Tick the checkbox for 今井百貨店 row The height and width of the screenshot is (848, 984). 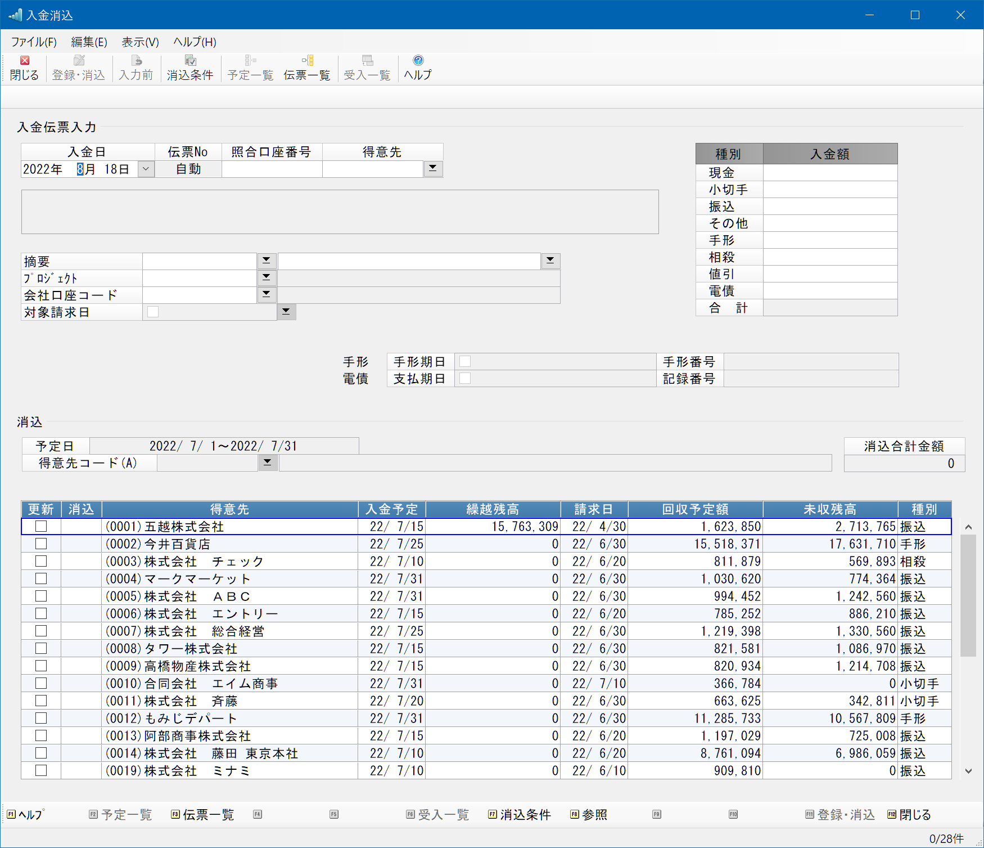point(41,544)
